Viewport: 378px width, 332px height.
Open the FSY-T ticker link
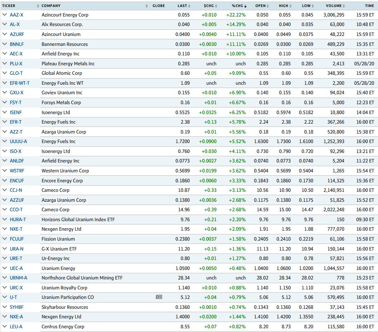(x=15, y=103)
